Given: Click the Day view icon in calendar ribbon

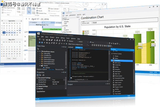Looking at the screenshot, I should (29, 12).
